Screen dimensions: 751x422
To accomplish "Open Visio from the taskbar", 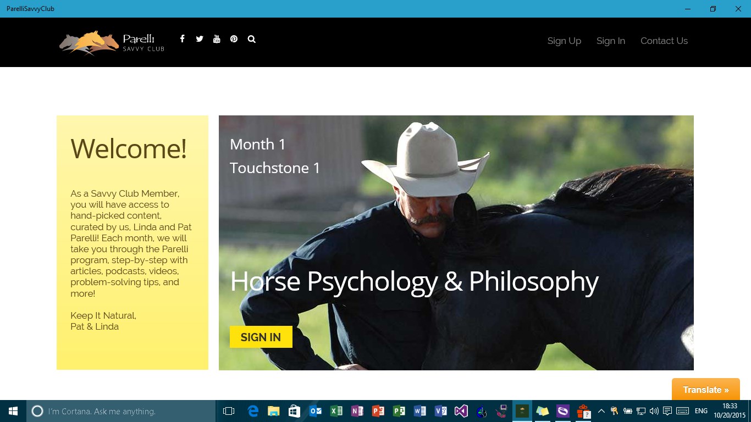I will pyautogui.click(x=440, y=411).
